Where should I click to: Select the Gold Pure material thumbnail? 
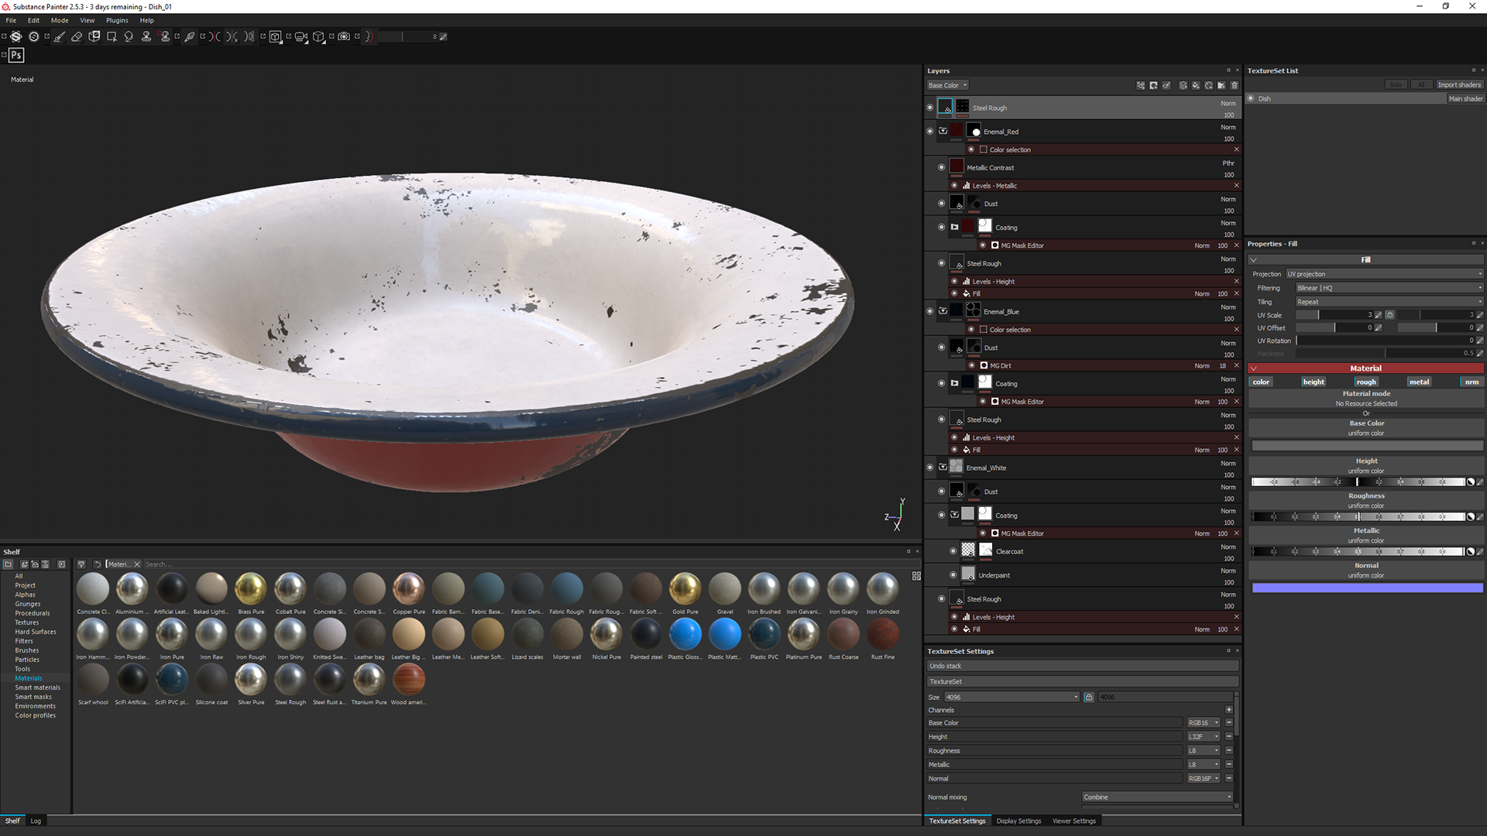pos(685,589)
